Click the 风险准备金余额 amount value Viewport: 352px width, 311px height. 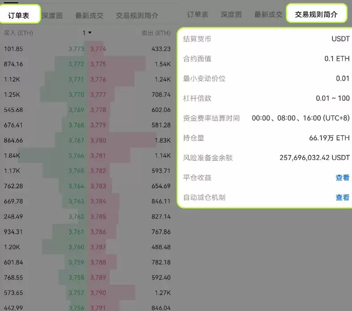[x=314, y=158]
